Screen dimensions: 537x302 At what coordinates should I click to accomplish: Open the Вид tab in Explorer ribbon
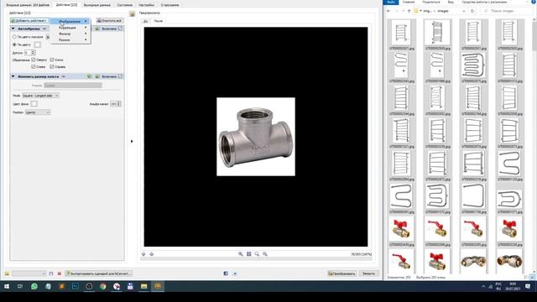pyautogui.click(x=451, y=2)
